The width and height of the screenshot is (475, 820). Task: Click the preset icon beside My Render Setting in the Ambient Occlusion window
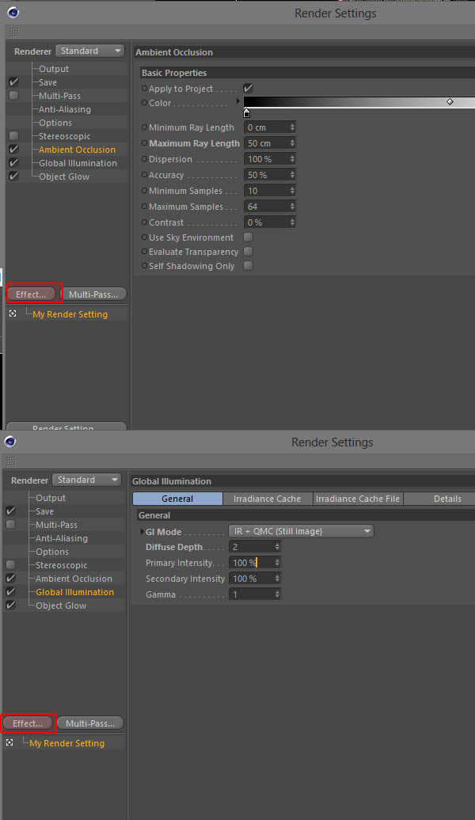pos(13,313)
